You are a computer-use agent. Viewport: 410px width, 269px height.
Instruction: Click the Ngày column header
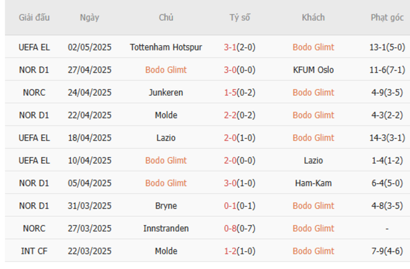click(90, 18)
